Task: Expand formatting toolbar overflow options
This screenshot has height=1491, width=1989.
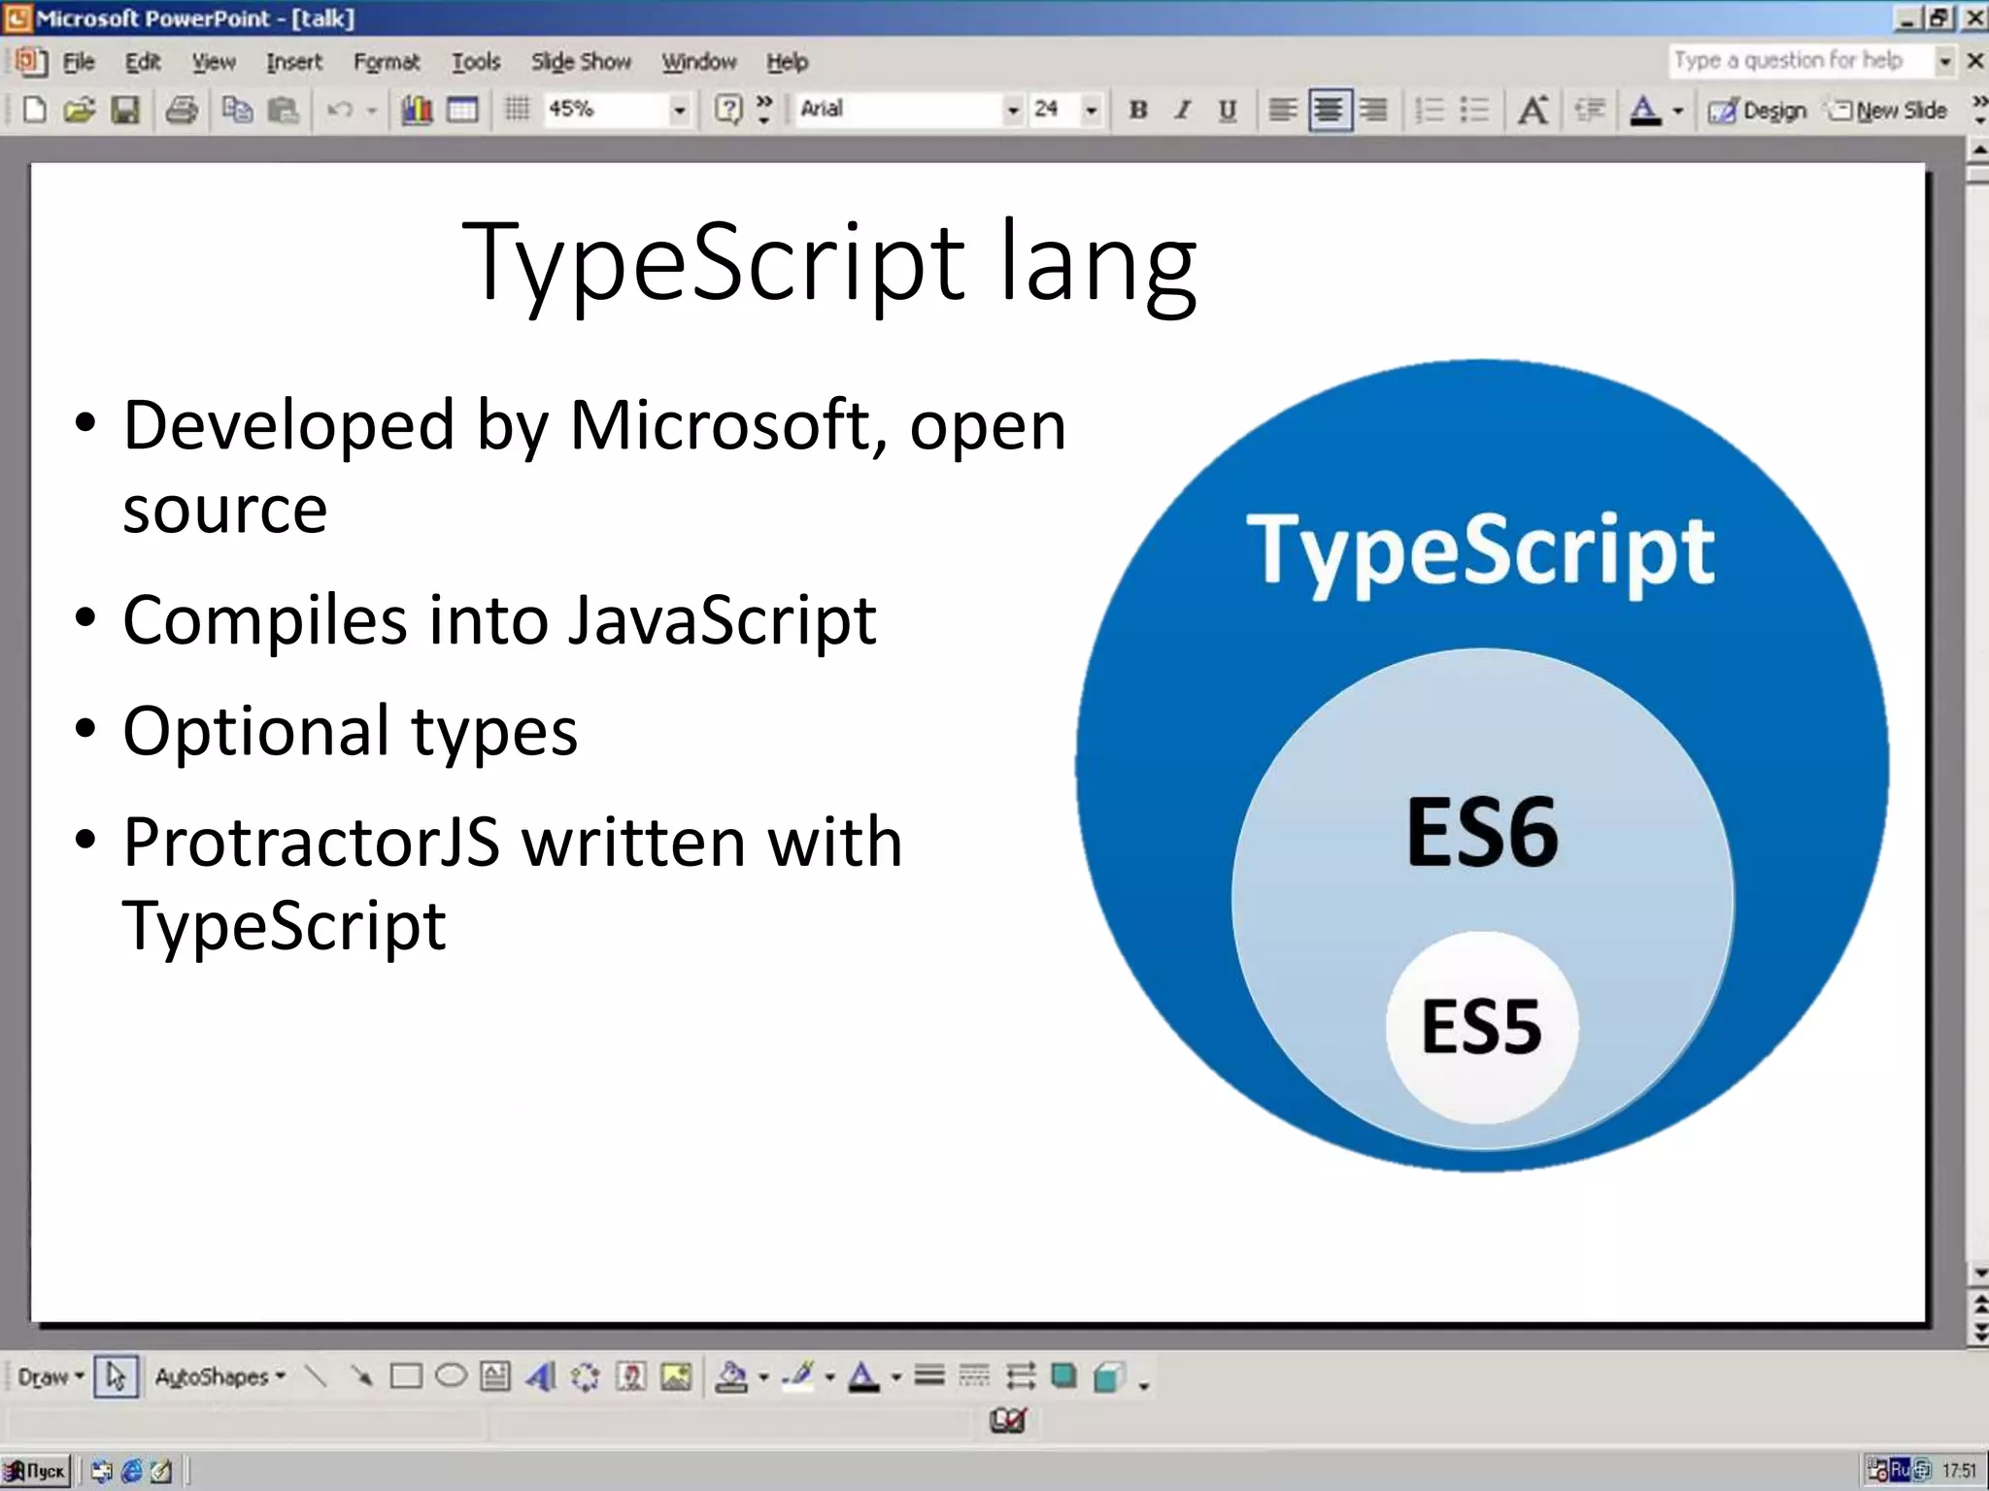Action: (1978, 109)
